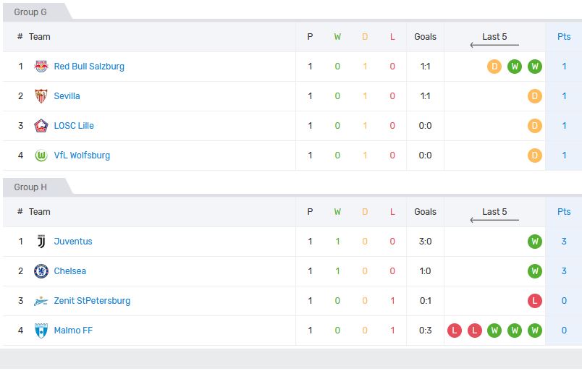The width and height of the screenshot is (582, 379).
Task: Click Juventus's green W result badge
Action: 535,242
